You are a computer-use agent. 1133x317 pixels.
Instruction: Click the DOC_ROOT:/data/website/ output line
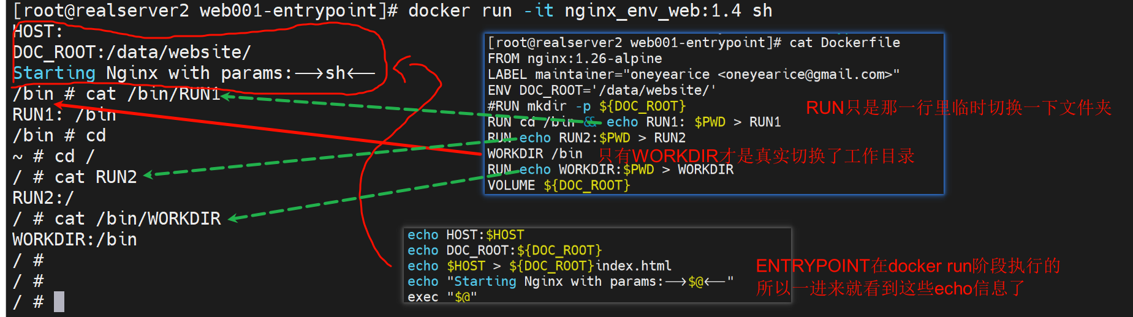point(132,52)
